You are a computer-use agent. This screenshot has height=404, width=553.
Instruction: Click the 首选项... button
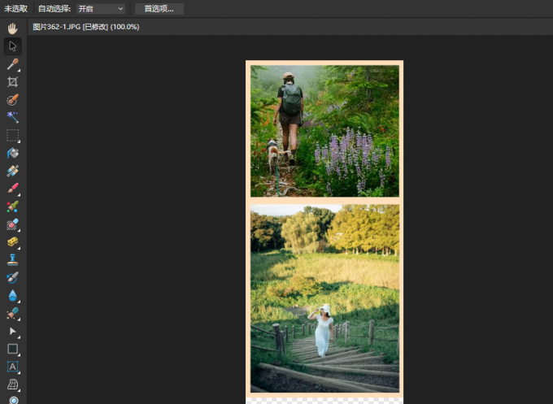(159, 9)
